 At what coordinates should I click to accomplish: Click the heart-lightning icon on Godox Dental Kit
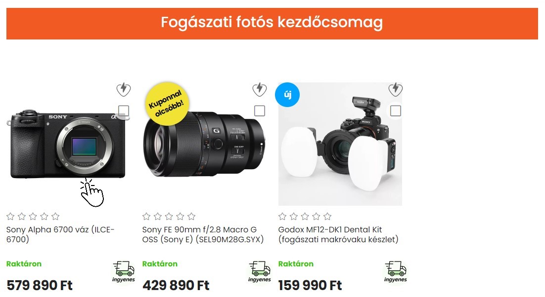pos(395,89)
